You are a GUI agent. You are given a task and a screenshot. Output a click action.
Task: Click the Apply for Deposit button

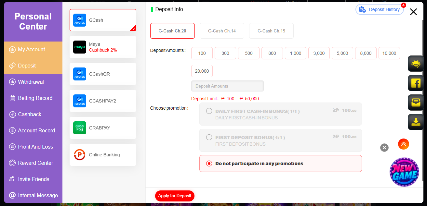pyautogui.click(x=175, y=196)
